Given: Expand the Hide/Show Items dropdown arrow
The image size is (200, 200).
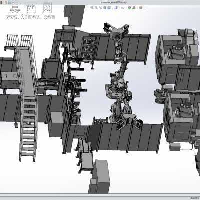Looking at the screenshot, I should [x=126, y=8].
